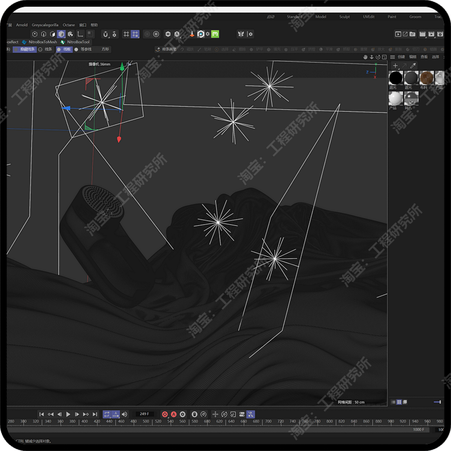Screen dimensions: 451x451
Task: Open the material manager 创建 menu
Action: pyautogui.click(x=401, y=57)
